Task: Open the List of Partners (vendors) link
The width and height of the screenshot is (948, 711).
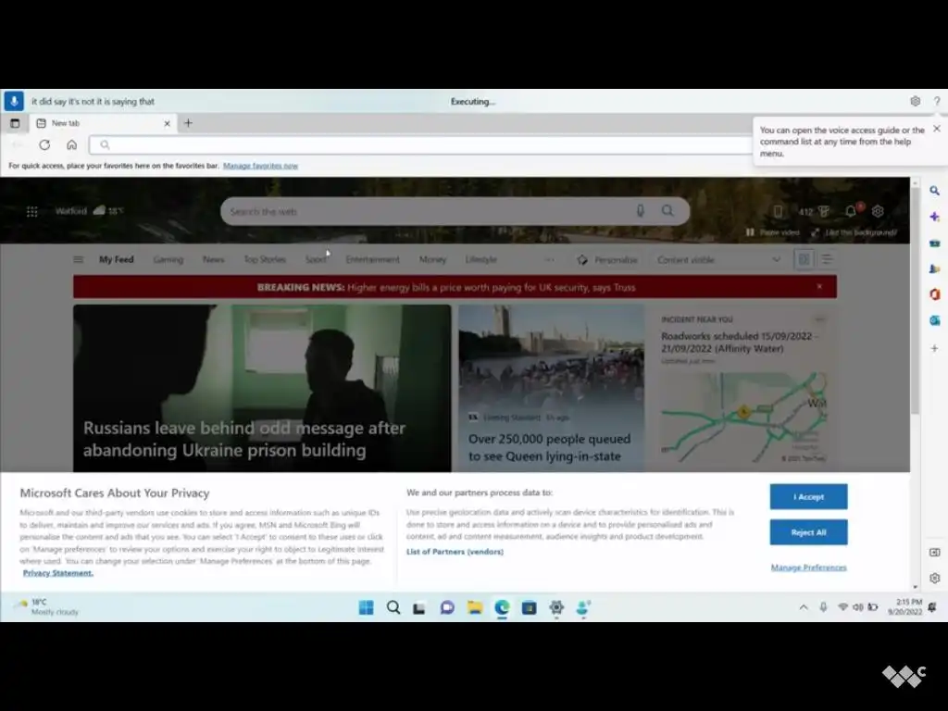Action: coord(455,552)
